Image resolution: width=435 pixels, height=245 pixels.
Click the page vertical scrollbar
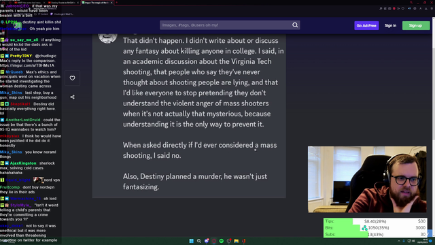[x=434, y=127]
